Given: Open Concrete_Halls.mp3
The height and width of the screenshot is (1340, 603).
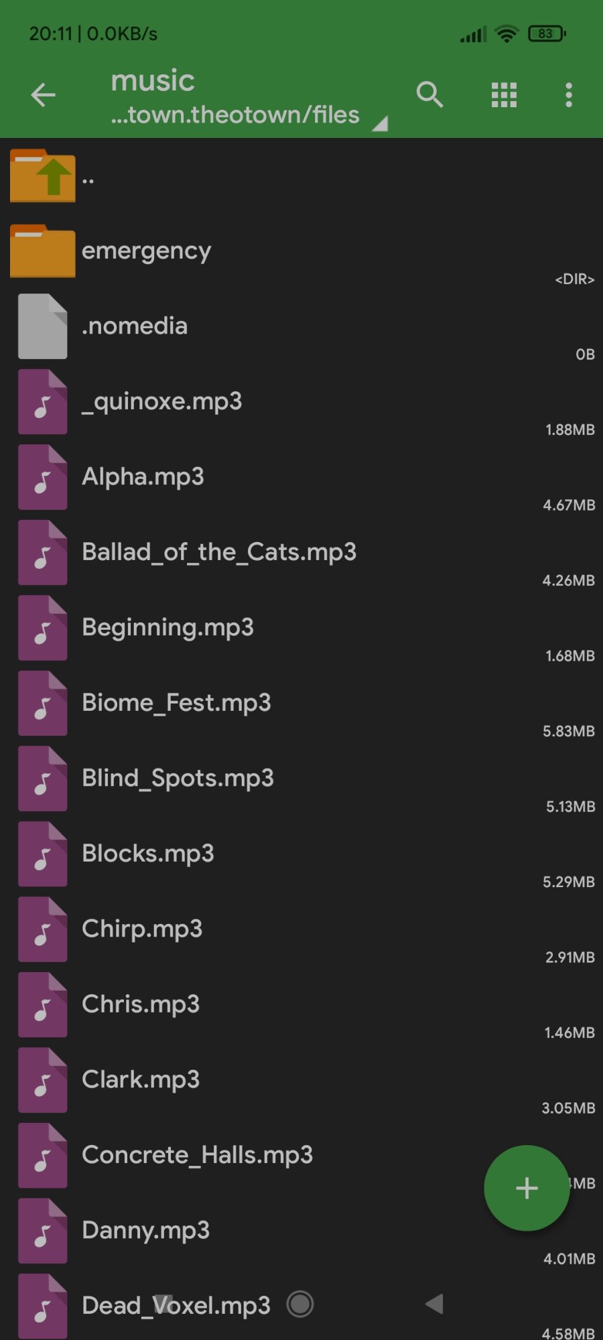Looking at the screenshot, I should [x=301, y=1156].
